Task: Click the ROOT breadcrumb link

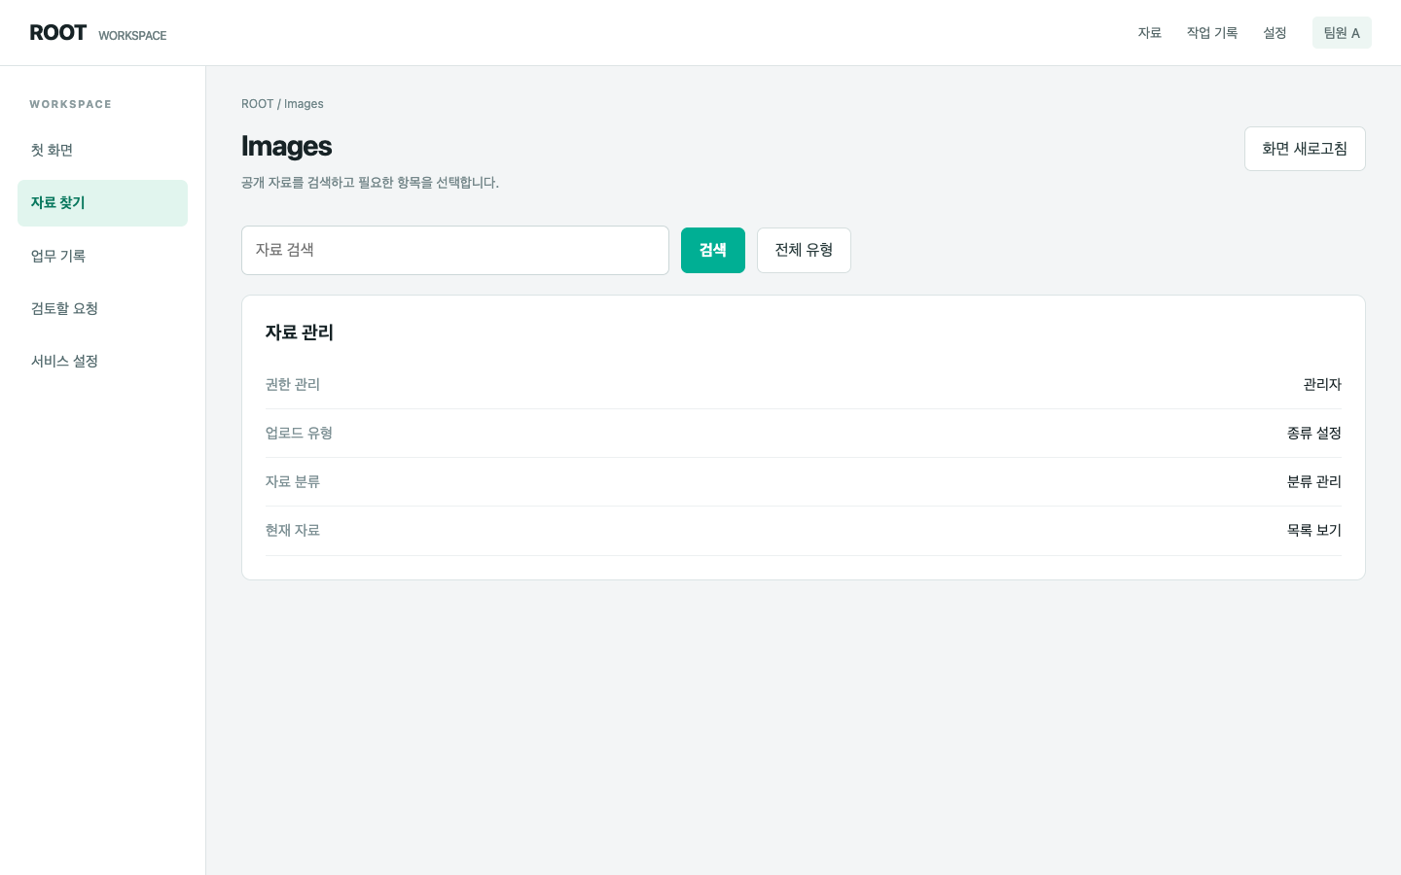Action: (x=257, y=104)
